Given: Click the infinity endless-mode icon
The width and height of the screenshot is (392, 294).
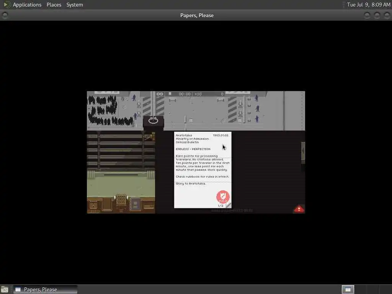Looking at the screenshot, I should (160, 94).
